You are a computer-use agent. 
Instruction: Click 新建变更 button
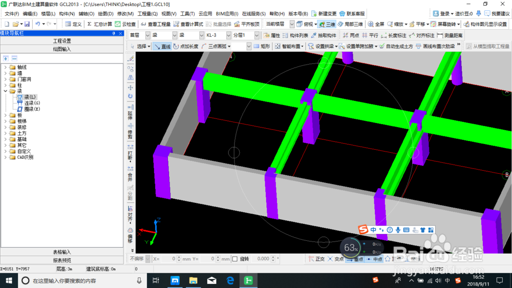(x=324, y=14)
